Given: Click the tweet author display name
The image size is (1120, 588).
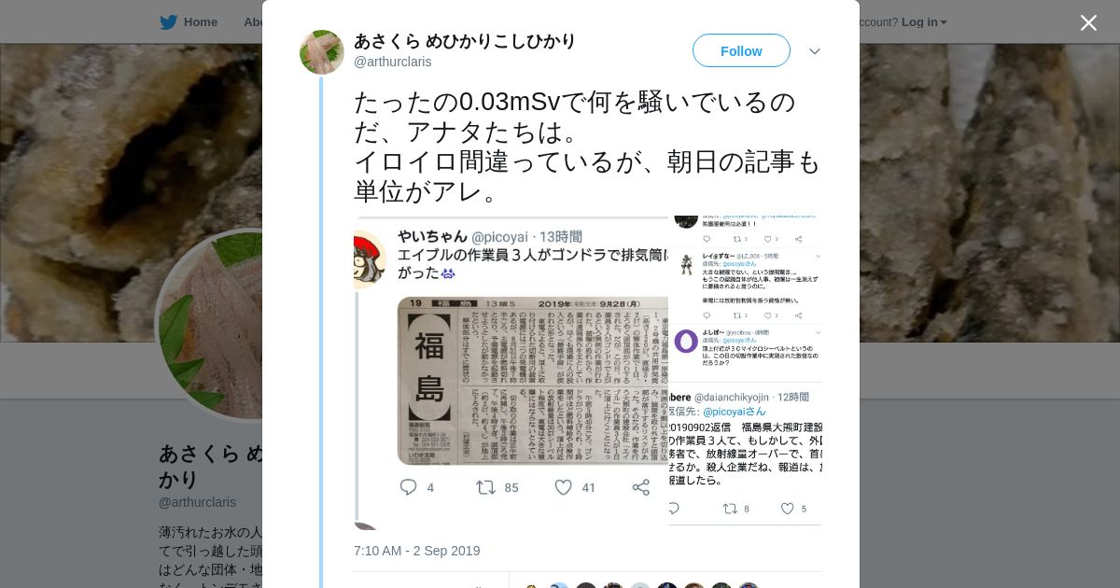Looking at the screenshot, I should [x=465, y=41].
